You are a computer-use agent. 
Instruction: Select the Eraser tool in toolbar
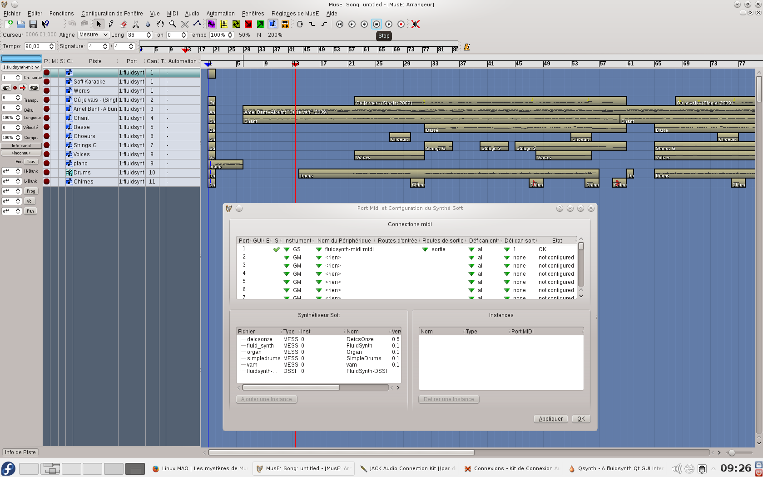coord(124,24)
